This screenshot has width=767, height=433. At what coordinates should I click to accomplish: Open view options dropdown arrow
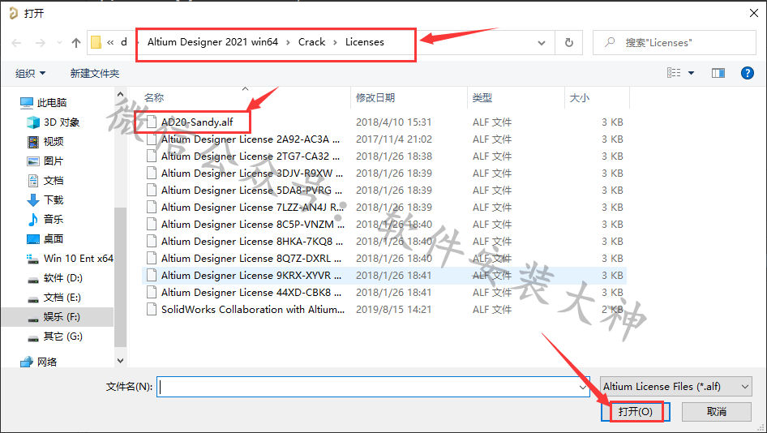coord(691,73)
